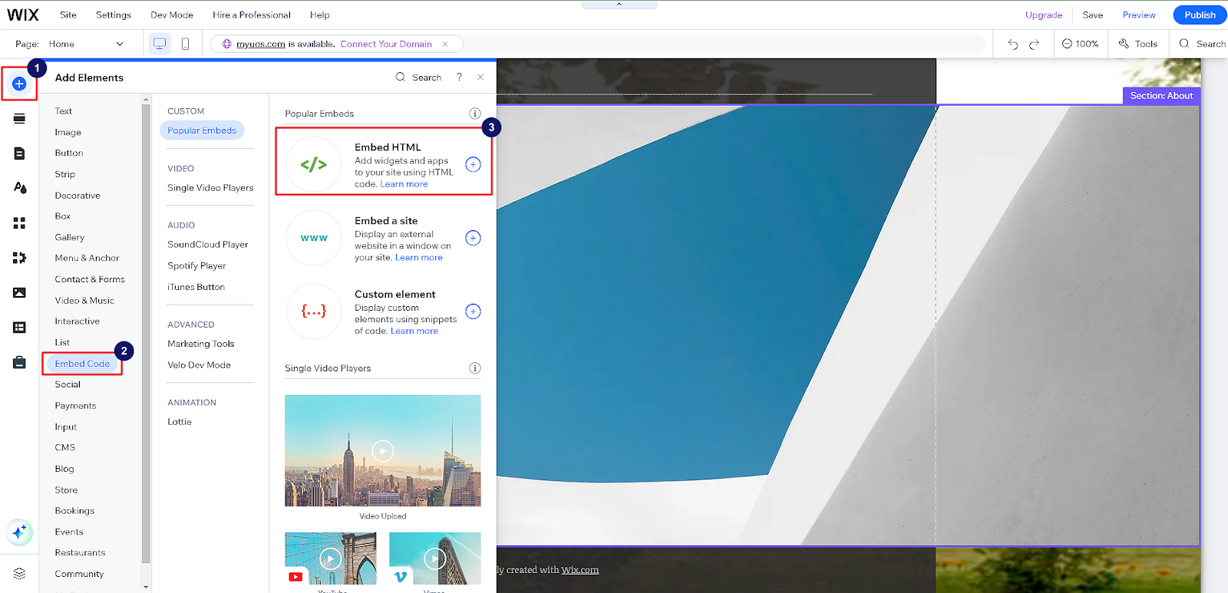Screen dimensions: 1228x593
Task: Select the Contact & Forms category
Action: 90,279
